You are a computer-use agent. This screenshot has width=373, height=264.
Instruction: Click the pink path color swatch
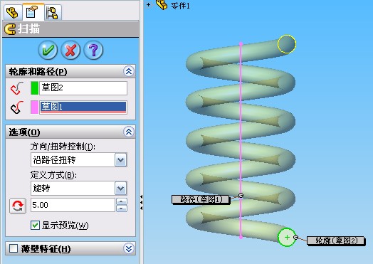[34, 107]
